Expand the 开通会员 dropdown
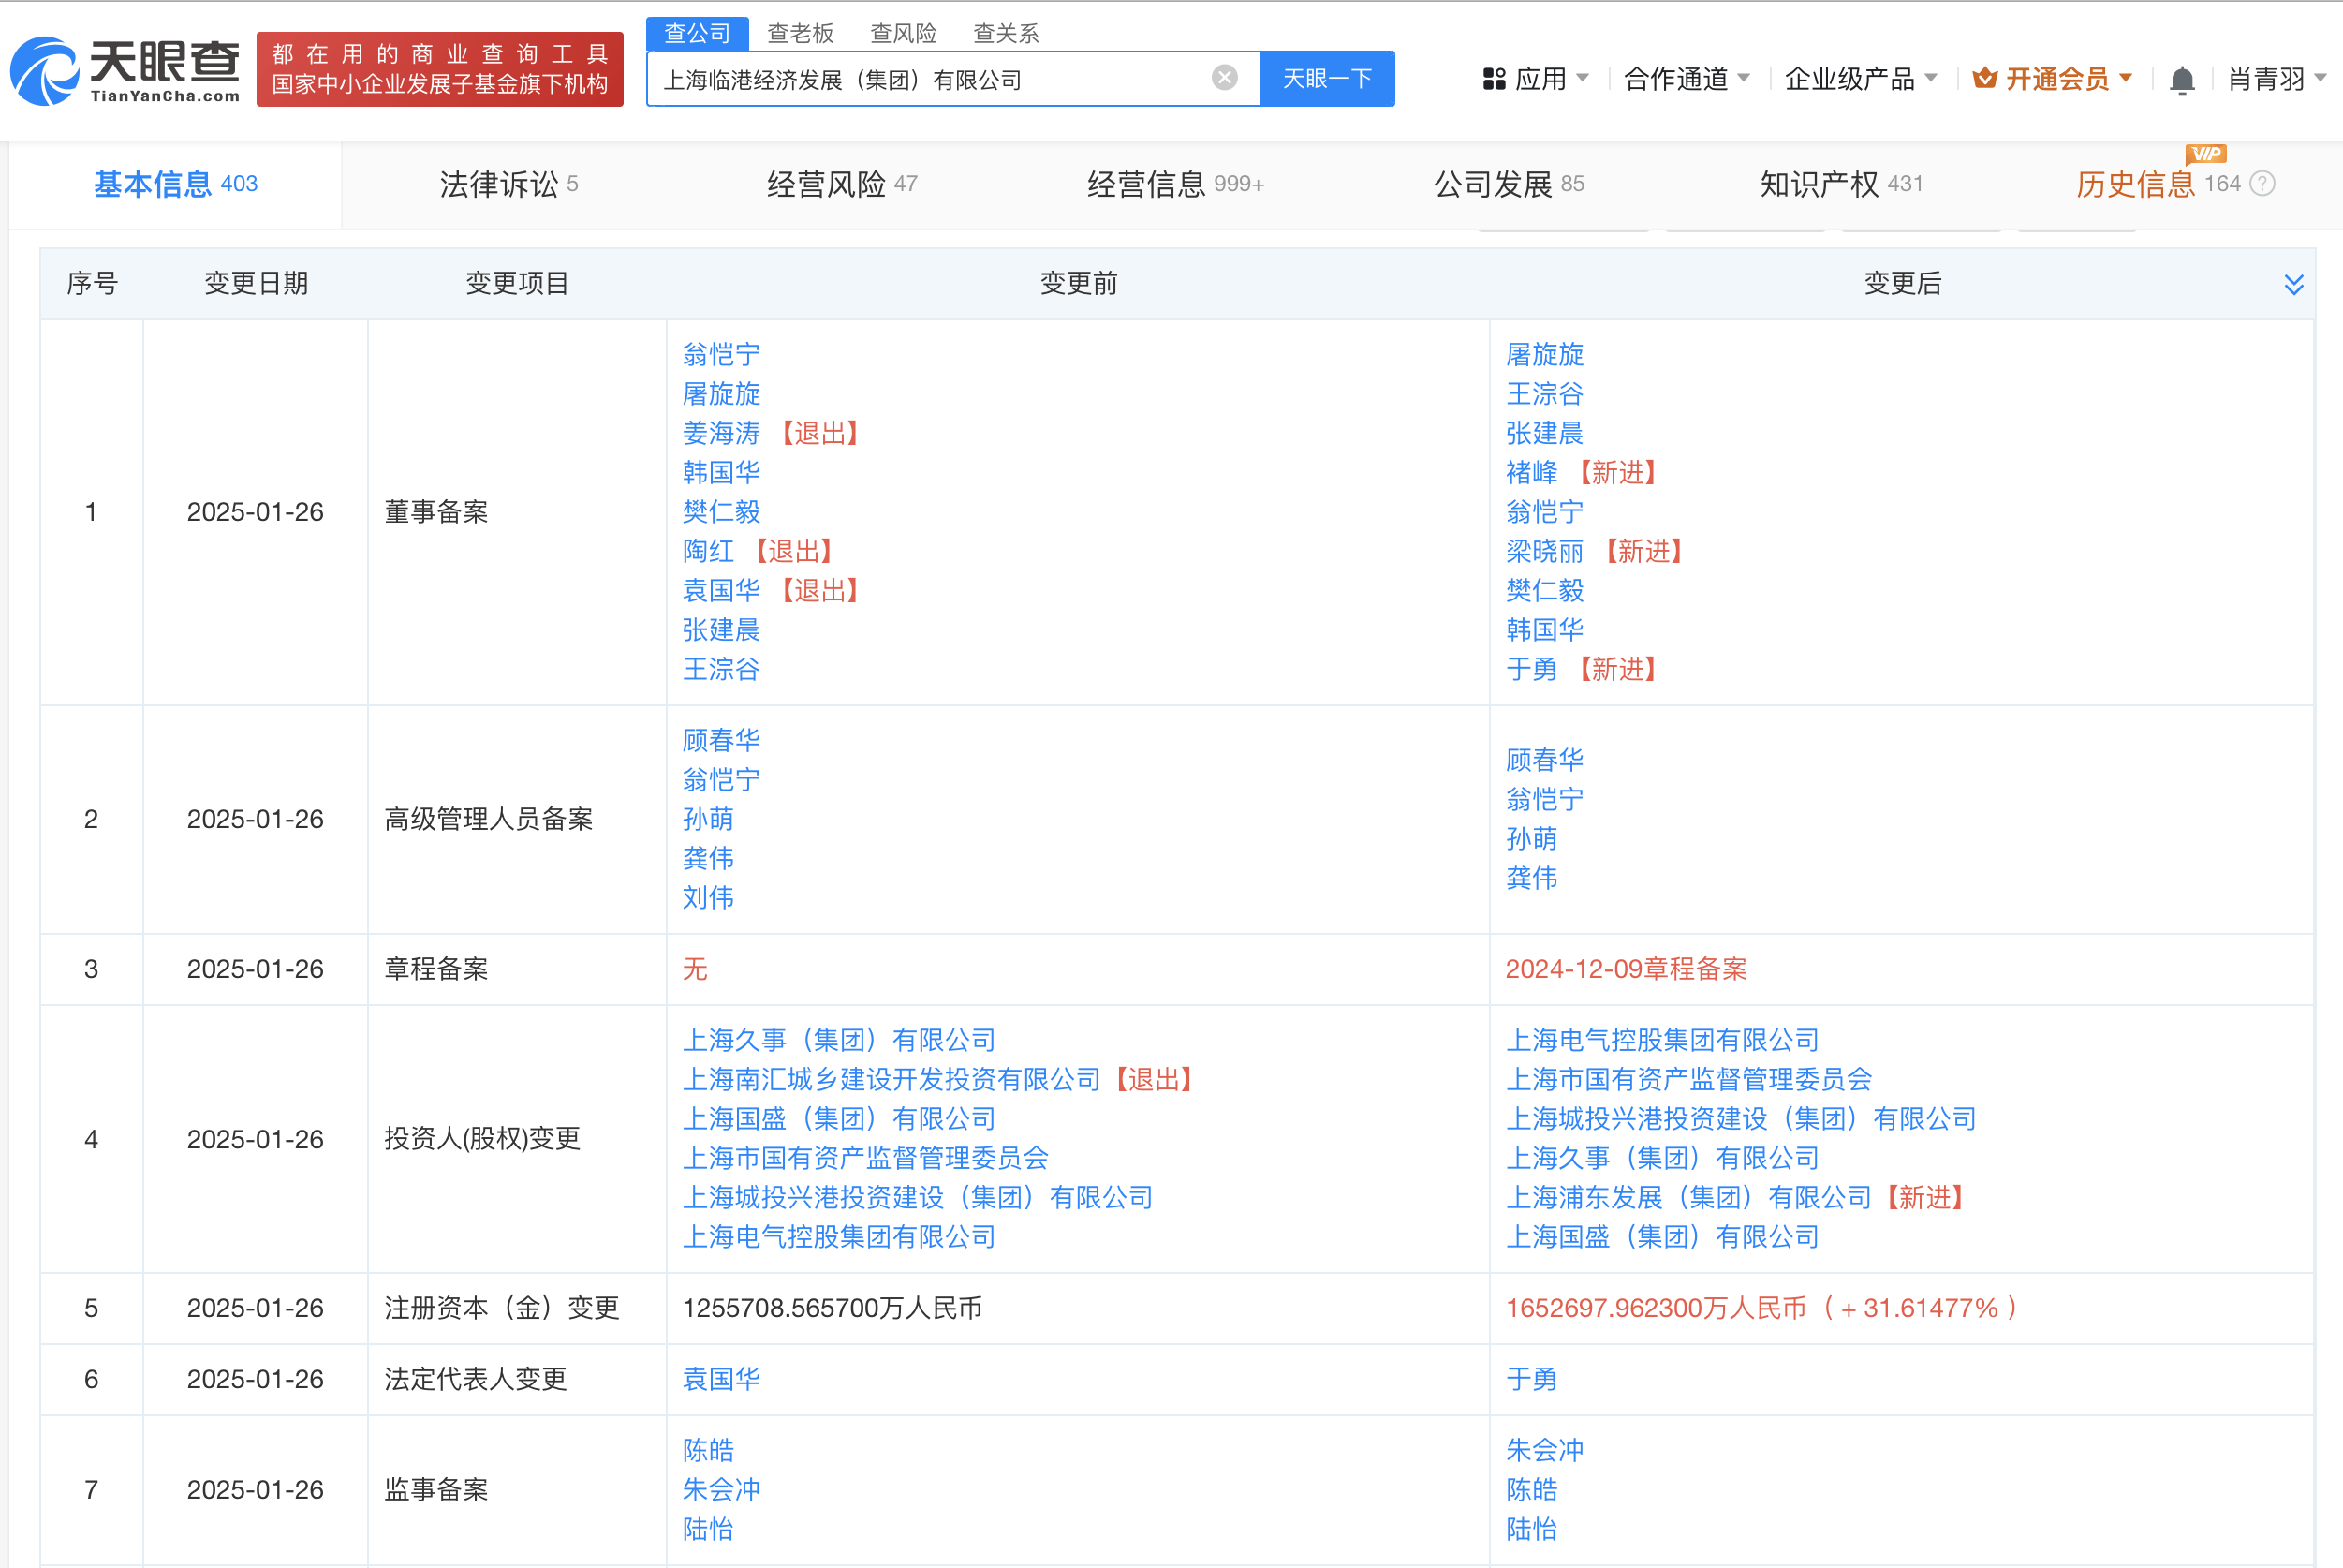Image resolution: width=2343 pixels, height=1568 pixels. 2053,79
